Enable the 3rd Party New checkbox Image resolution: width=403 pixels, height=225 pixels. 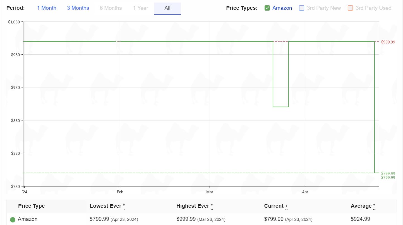[x=301, y=8]
